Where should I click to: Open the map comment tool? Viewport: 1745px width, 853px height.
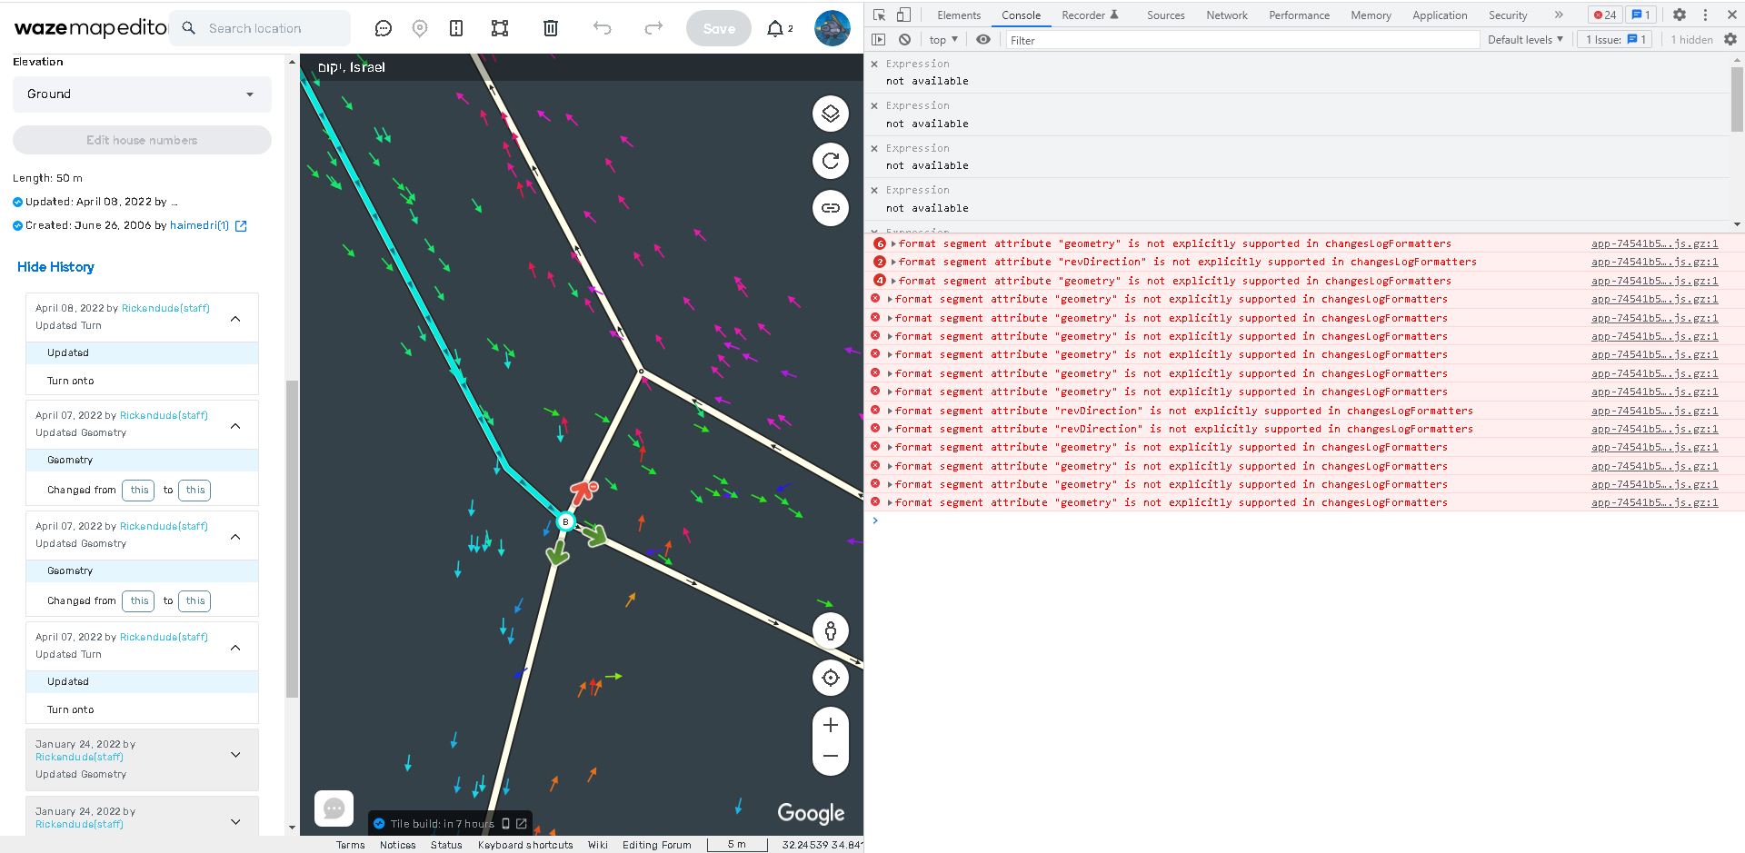coord(384,28)
